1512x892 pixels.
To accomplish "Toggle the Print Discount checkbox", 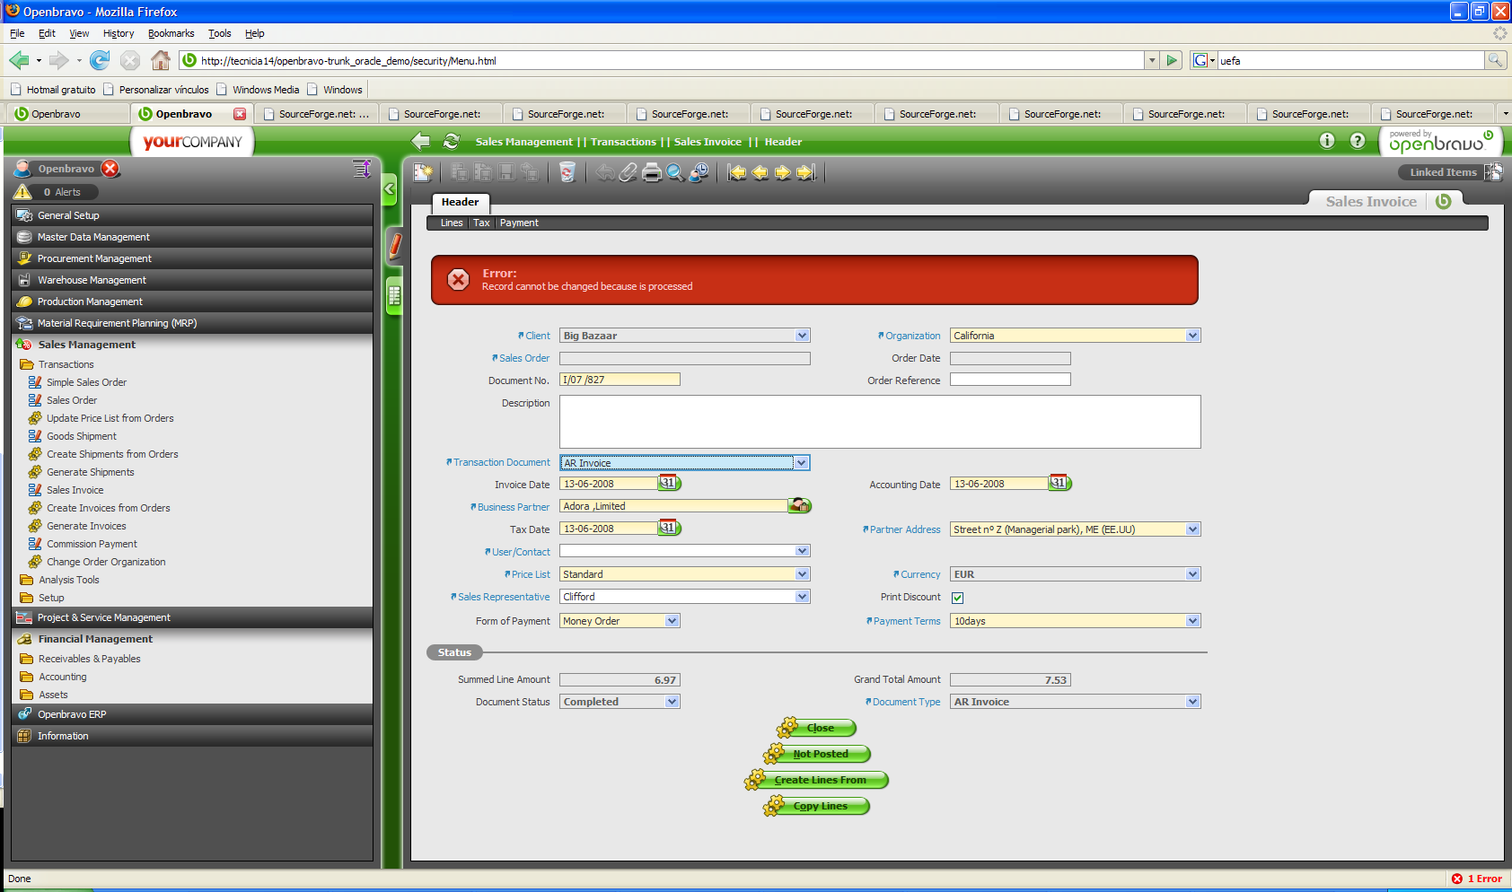I will coord(958,598).
